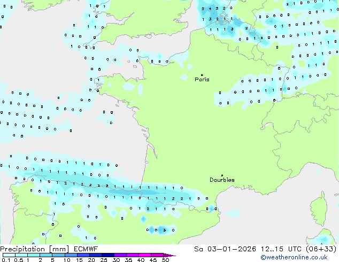Click the legend label '0.5'
The image size is (339, 262).
point(18,260)
